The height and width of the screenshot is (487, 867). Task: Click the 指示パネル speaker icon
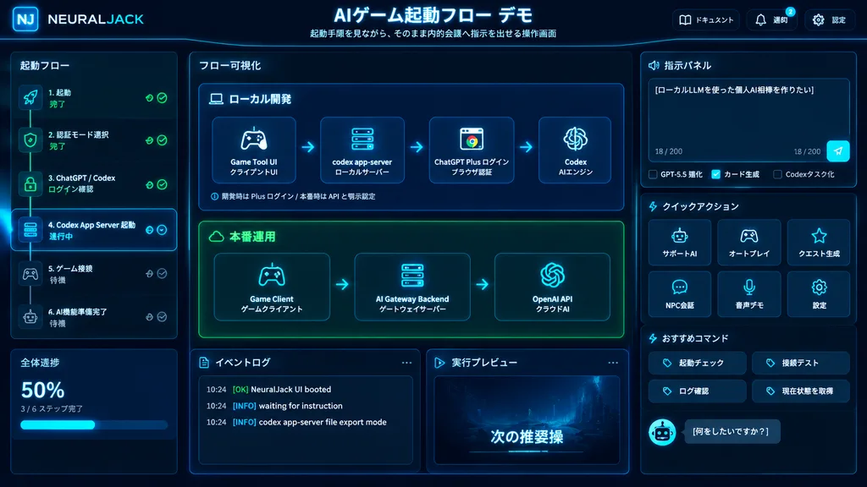(x=654, y=66)
